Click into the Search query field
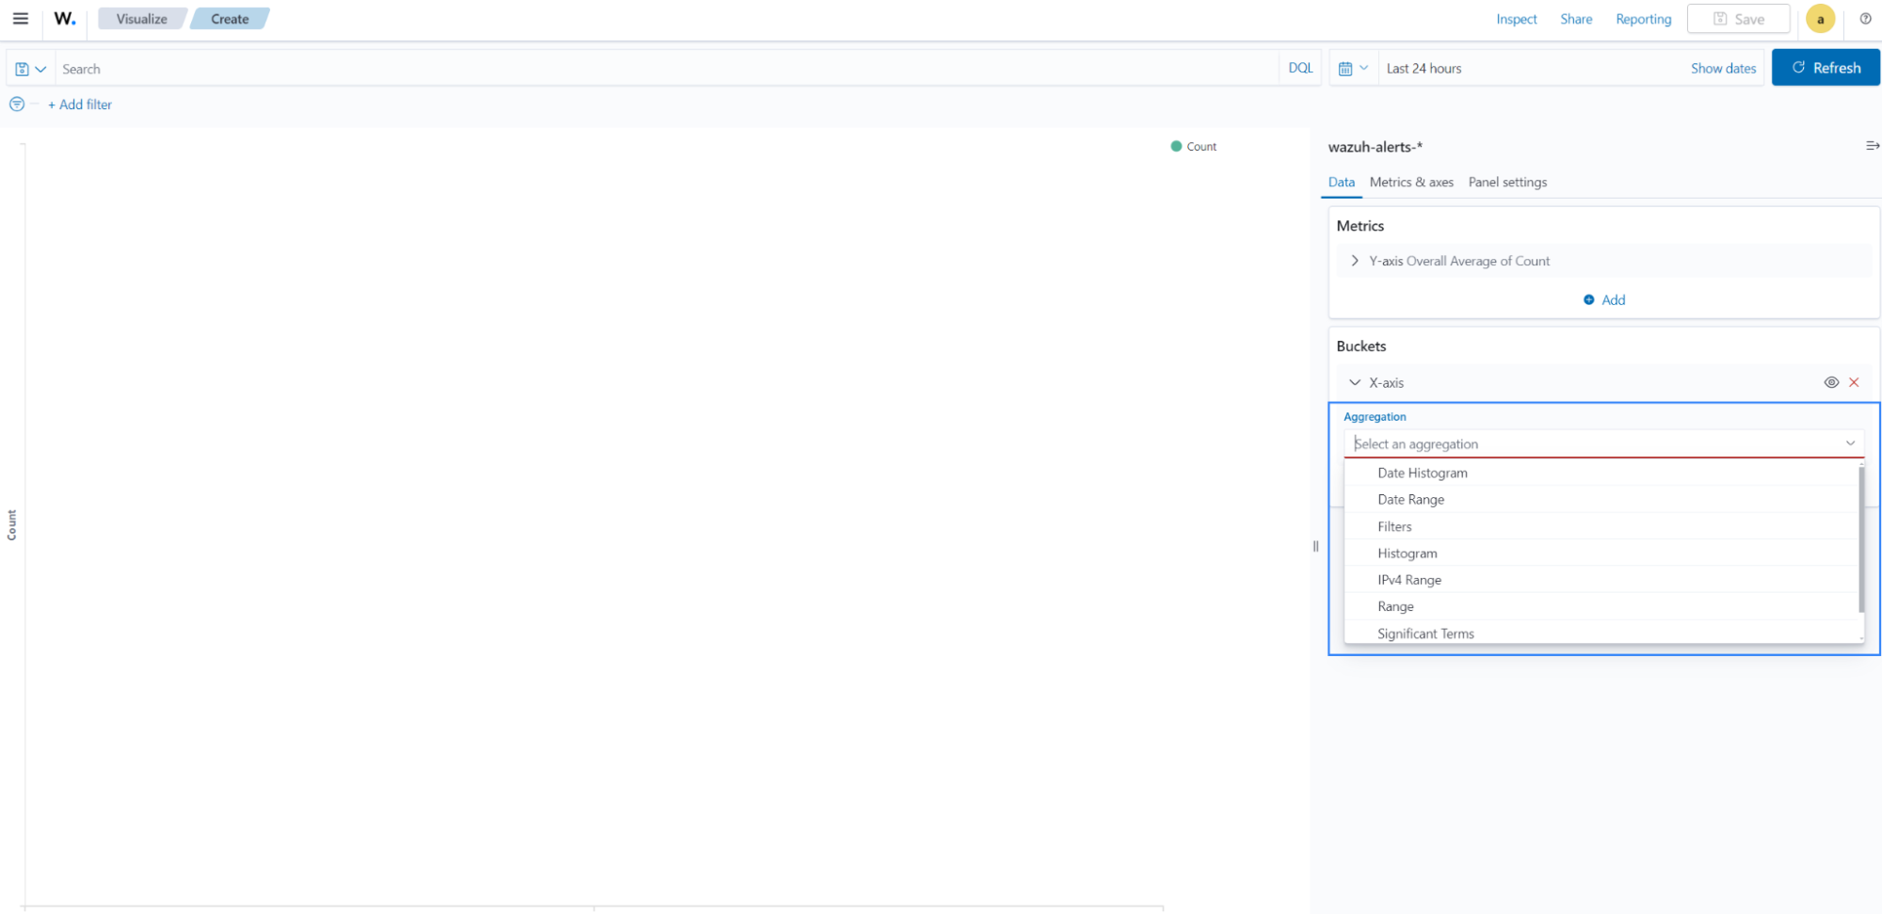This screenshot has width=1882, height=915. 659,69
